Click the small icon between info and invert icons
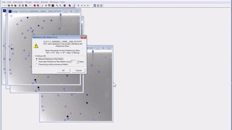The width and height of the screenshot is (232, 130). (46, 5)
